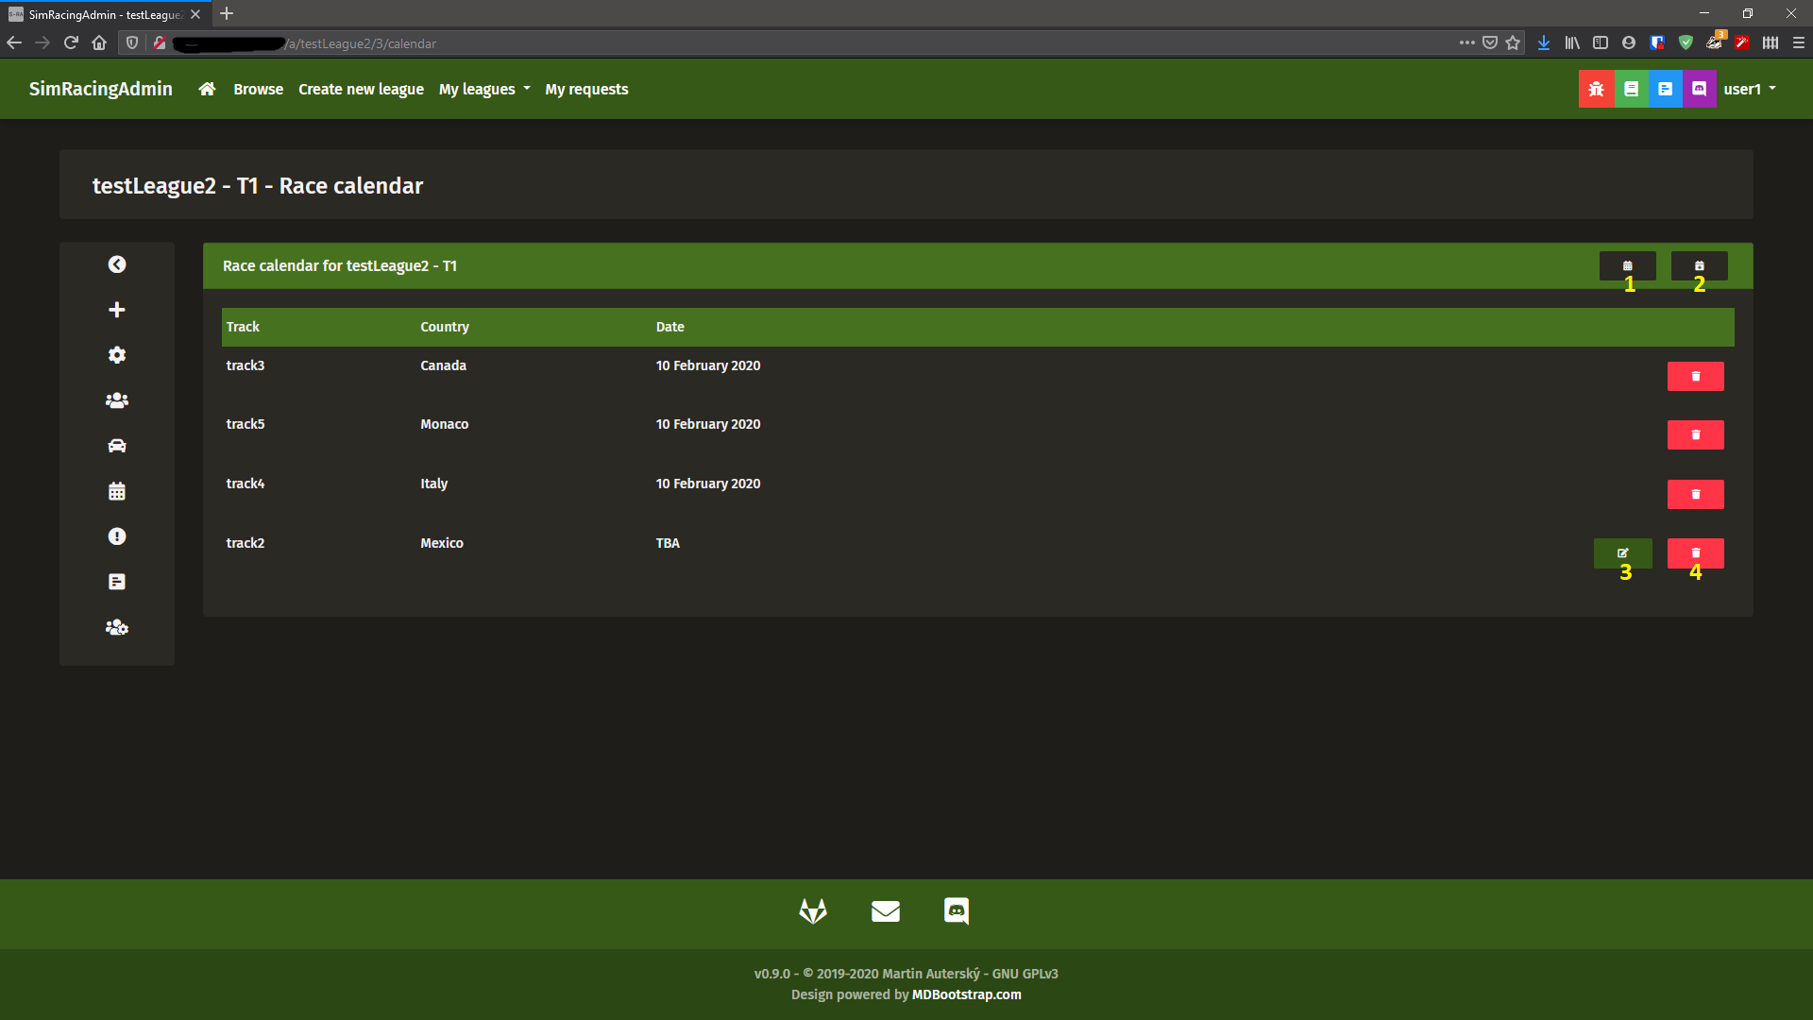Expand user1 account dropdown menu
The image size is (1813, 1020).
click(1751, 89)
